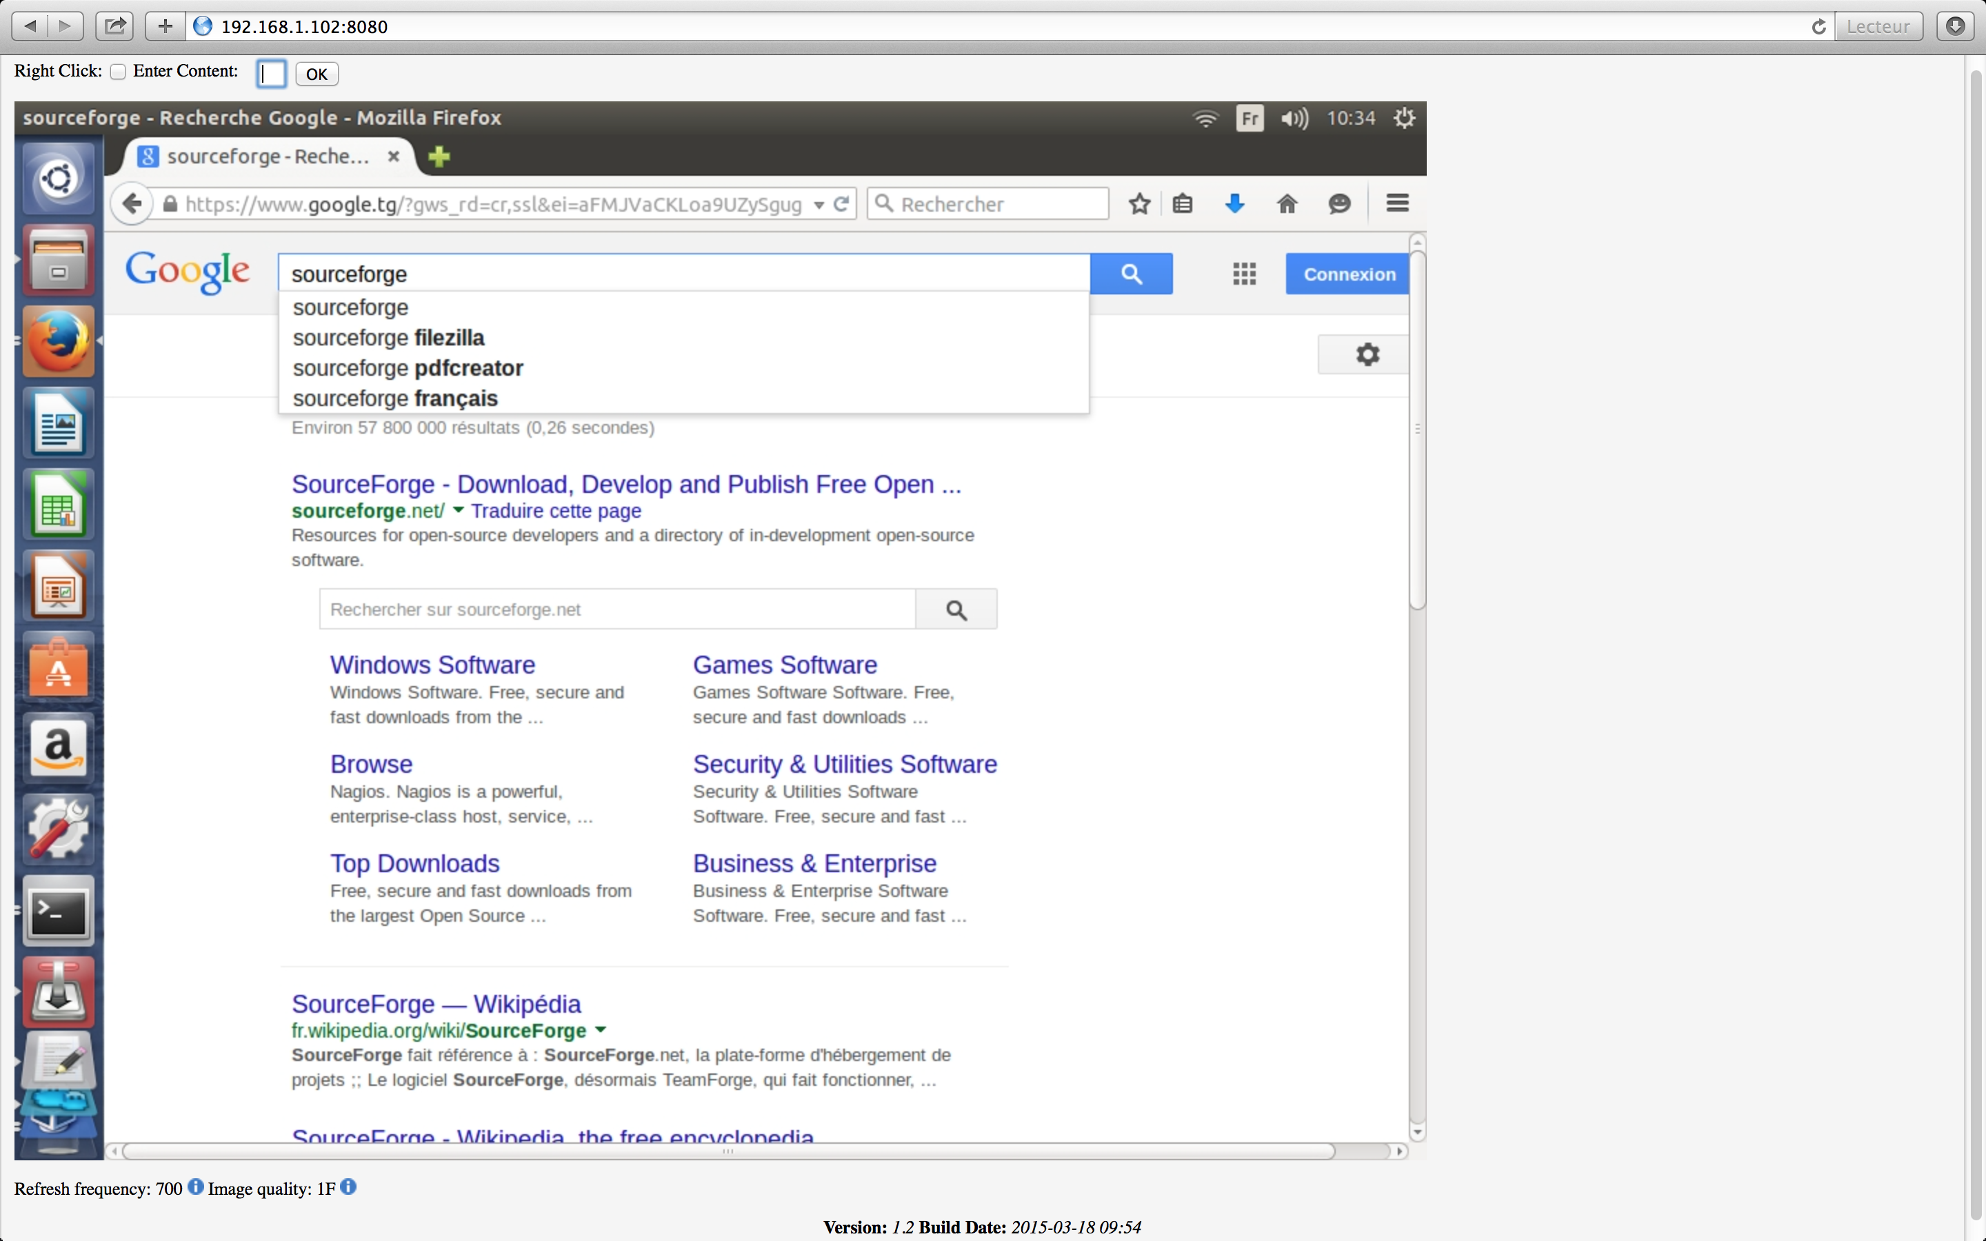1986x1241 pixels.
Task: Open Firefox downloads arrow icon
Action: [x=1234, y=203]
